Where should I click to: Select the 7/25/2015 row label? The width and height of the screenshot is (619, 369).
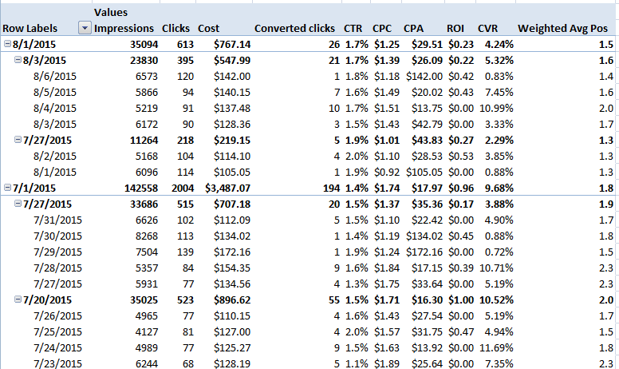pos(57,332)
